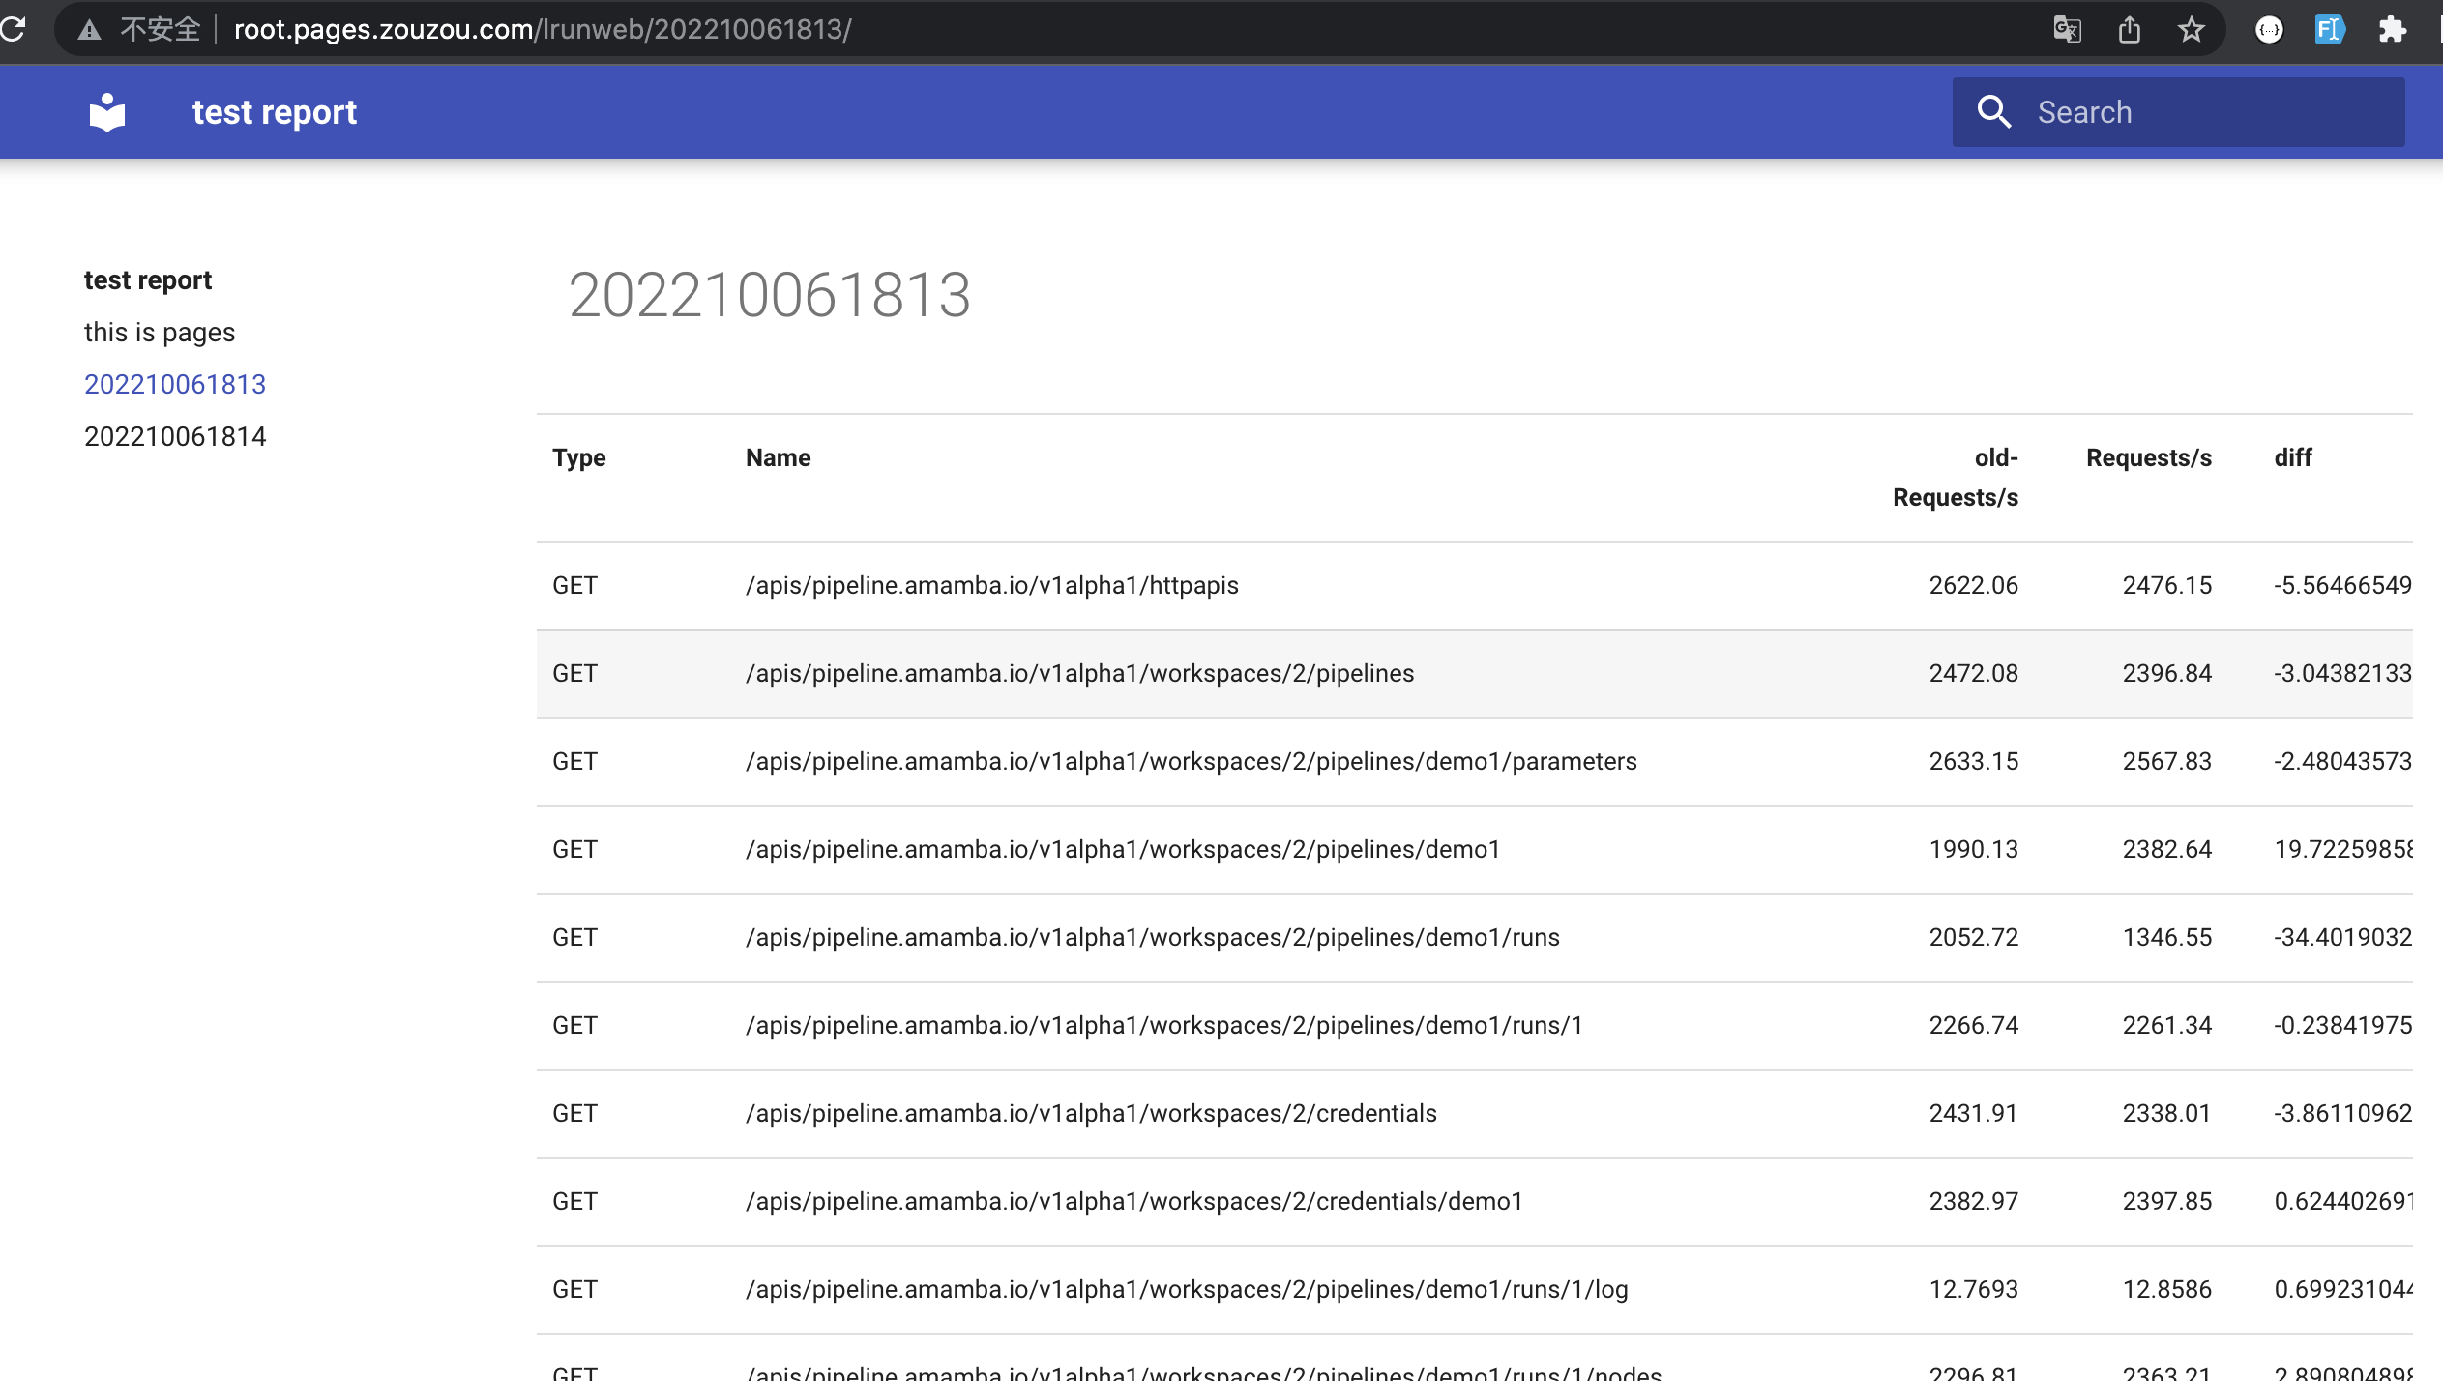Click the Requests/s value 1346.55
Screen dimensions: 2443x1381
pyautogui.click(x=2166, y=937)
